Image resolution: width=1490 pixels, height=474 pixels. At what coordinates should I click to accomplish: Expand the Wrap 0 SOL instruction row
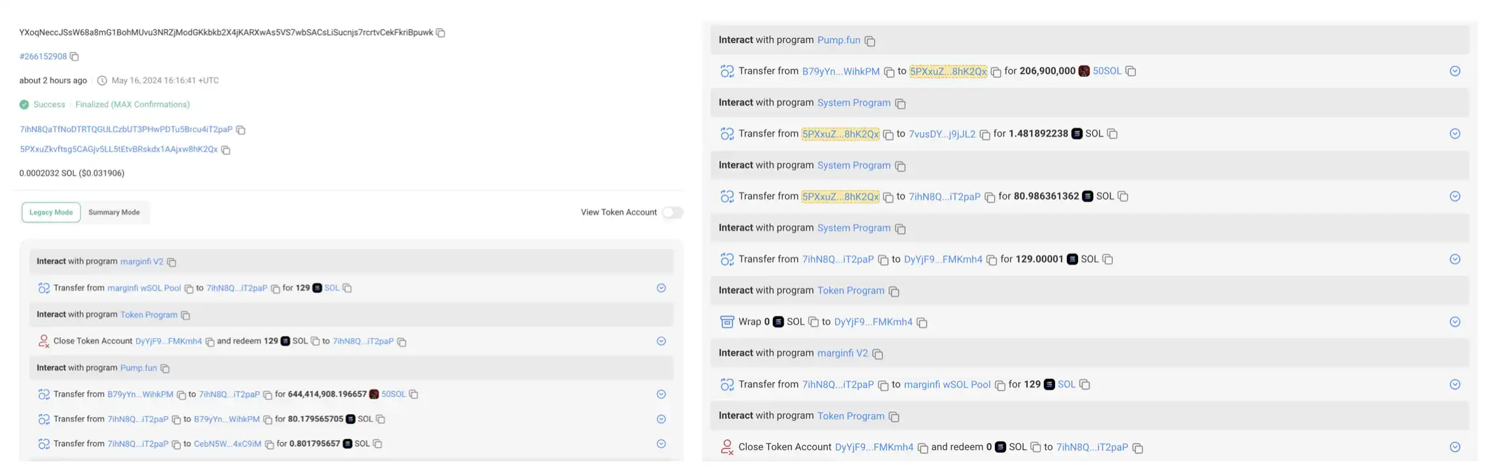coord(1454,322)
